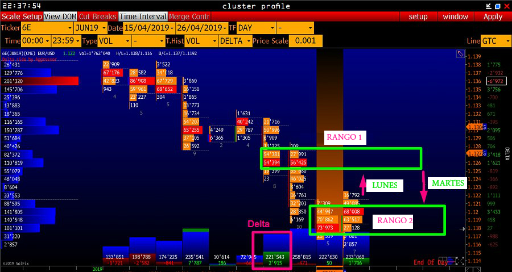Toggle the View DOM option
This screenshot has width=512, height=272.
coord(59,16)
